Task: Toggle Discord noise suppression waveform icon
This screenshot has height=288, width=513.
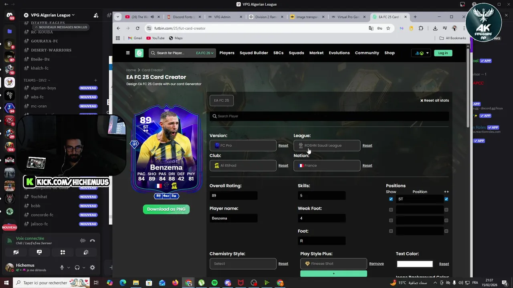Action: 83,240
